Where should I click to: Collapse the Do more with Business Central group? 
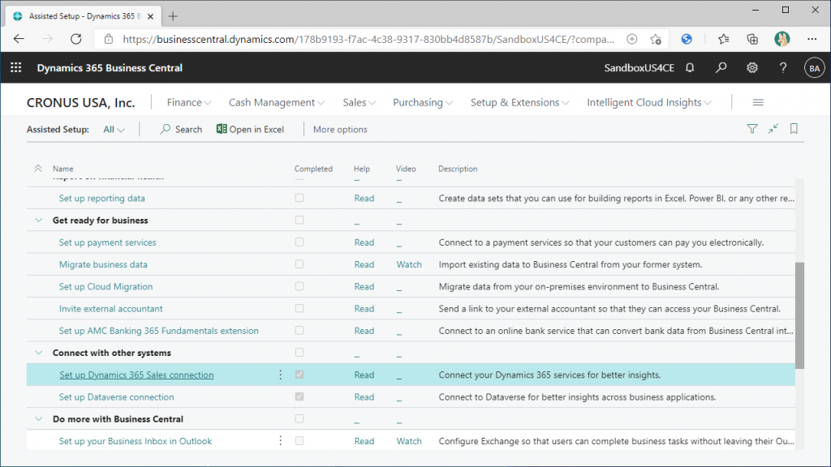click(39, 419)
